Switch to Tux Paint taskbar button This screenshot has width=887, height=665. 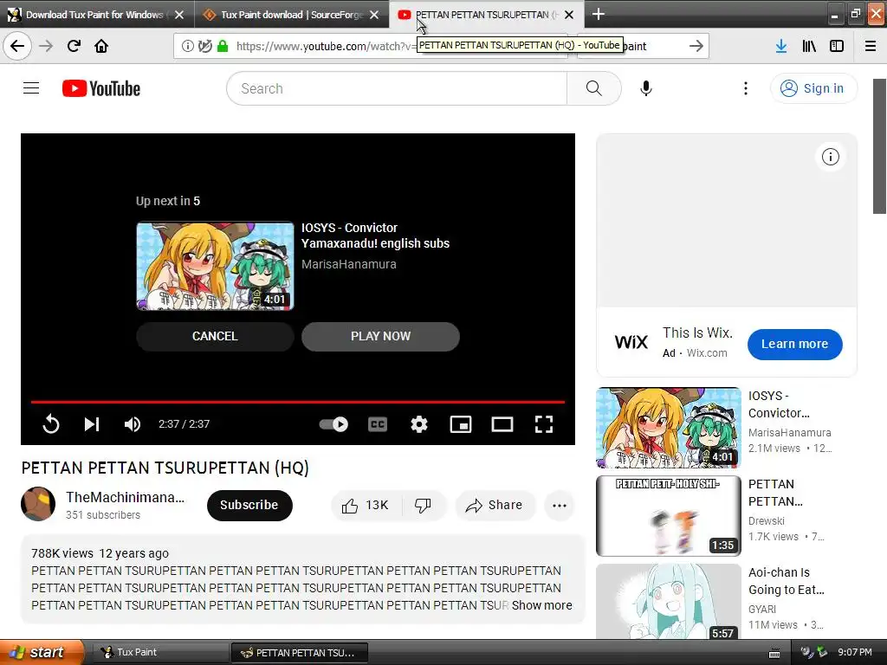159,652
